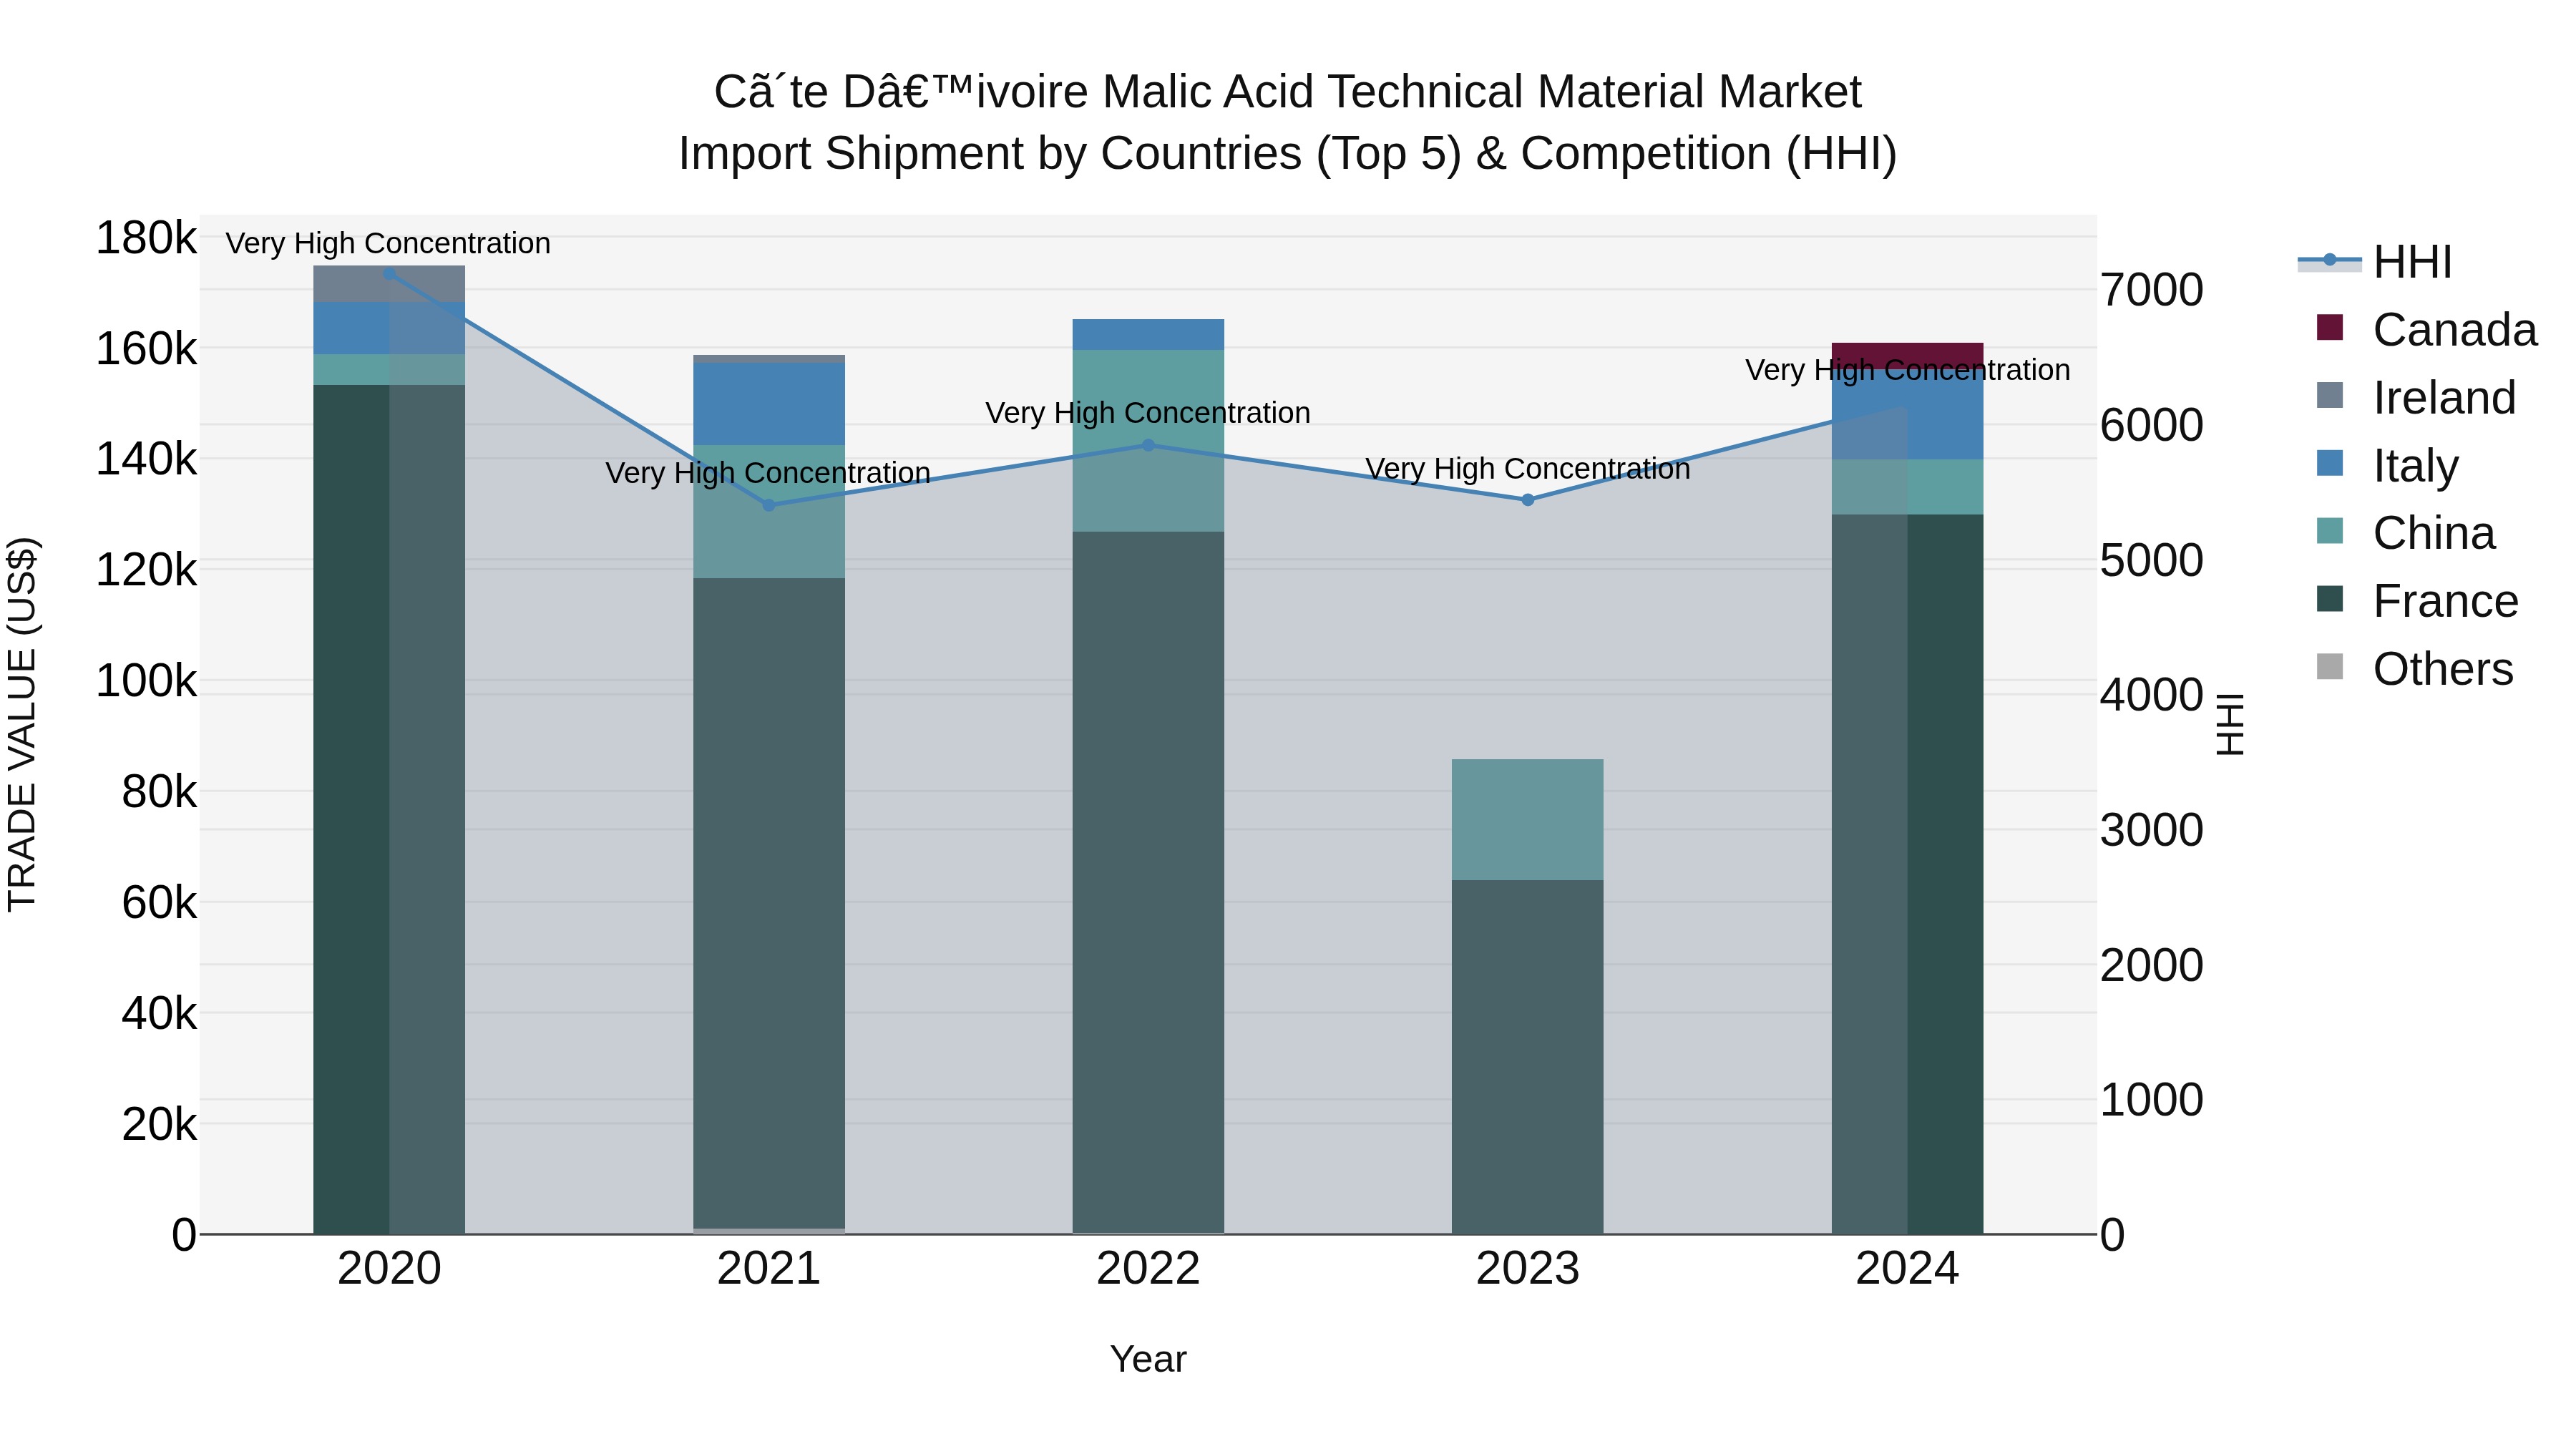Select the 2021 HHI data point

coord(769,505)
